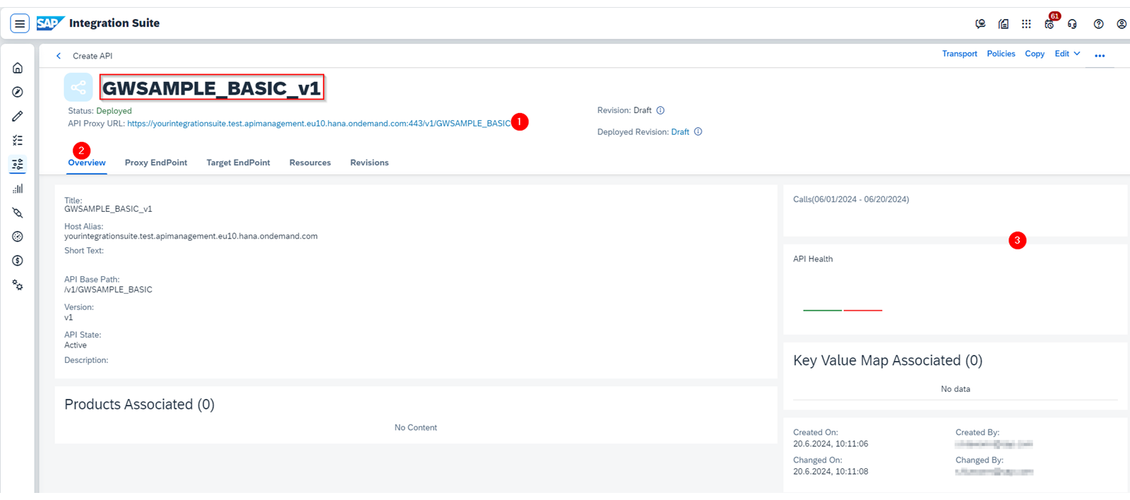Click the API Base Path /v1/GWSAMPLE_BASIC value

pyautogui.click(x=108, y=290)
